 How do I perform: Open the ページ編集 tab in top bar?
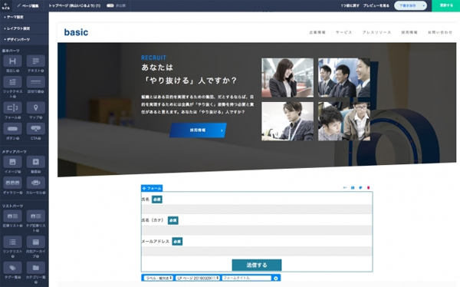tap(28, 5)
